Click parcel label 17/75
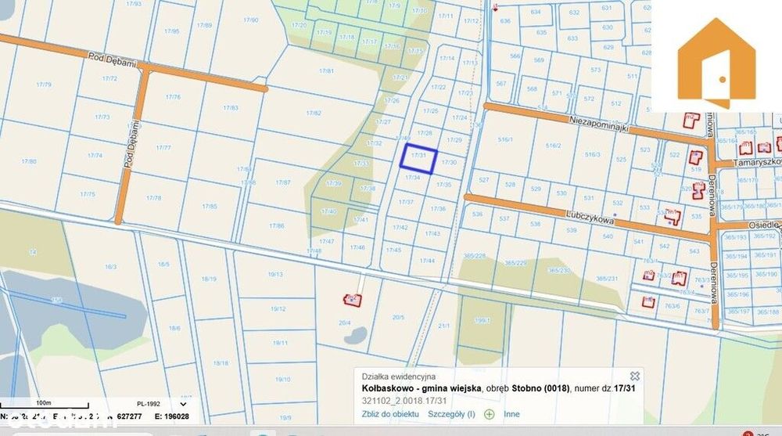The width and height of the screenshot is (782, 436). 88,194
